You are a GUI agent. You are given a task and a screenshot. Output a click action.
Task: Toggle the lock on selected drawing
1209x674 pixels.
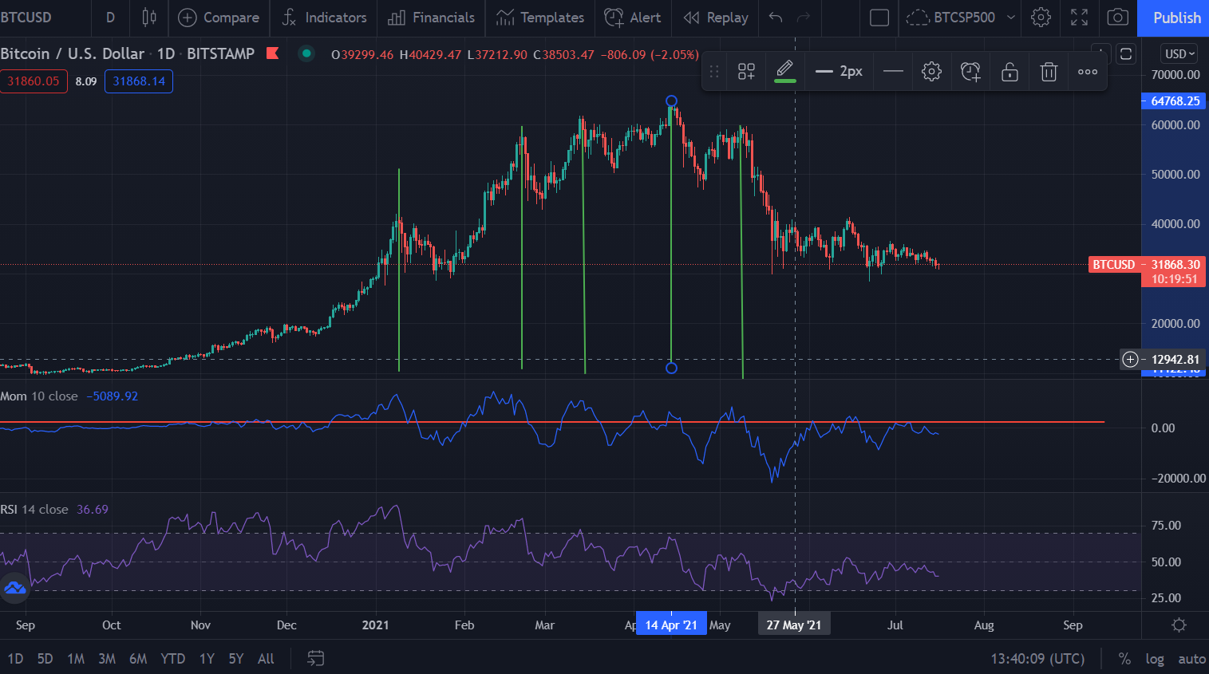(1009, 72)
